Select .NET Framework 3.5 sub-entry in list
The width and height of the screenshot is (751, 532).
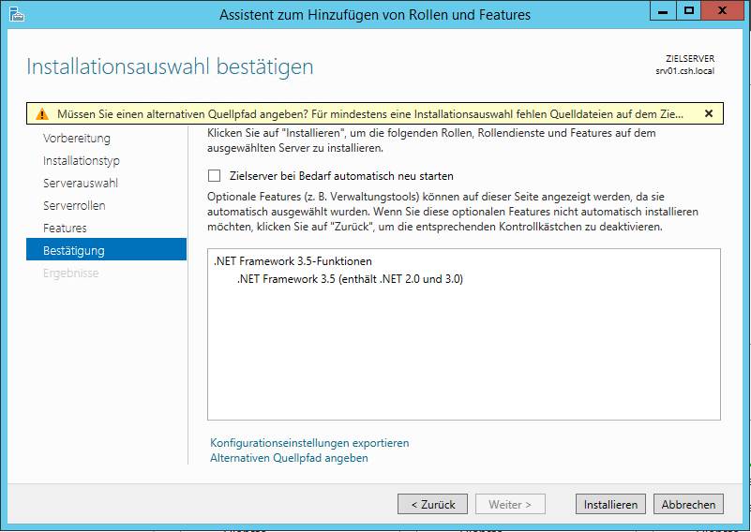[x=350, y=279]
